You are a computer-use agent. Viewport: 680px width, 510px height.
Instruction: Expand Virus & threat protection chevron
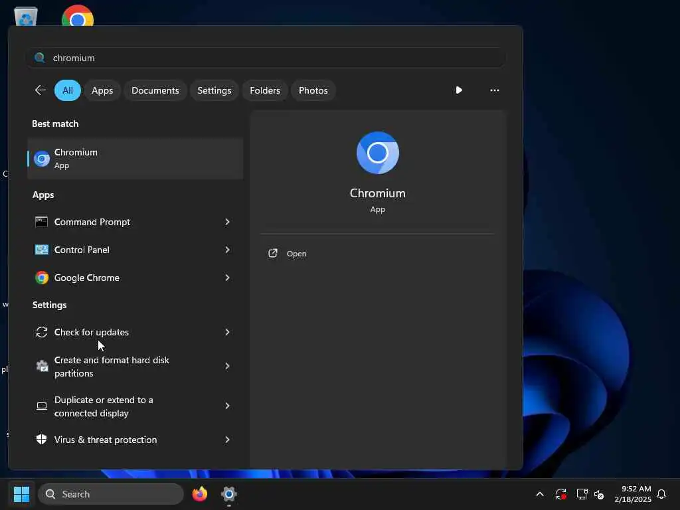point(227,440)
